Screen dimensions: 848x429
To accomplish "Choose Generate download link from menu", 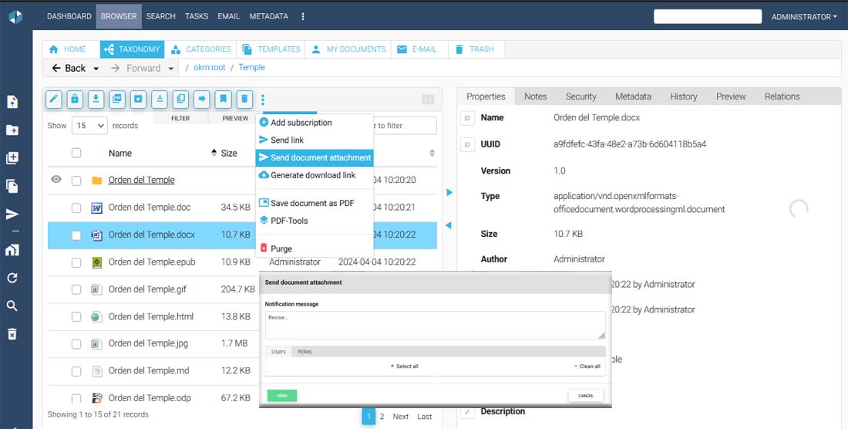I will 312,175.
